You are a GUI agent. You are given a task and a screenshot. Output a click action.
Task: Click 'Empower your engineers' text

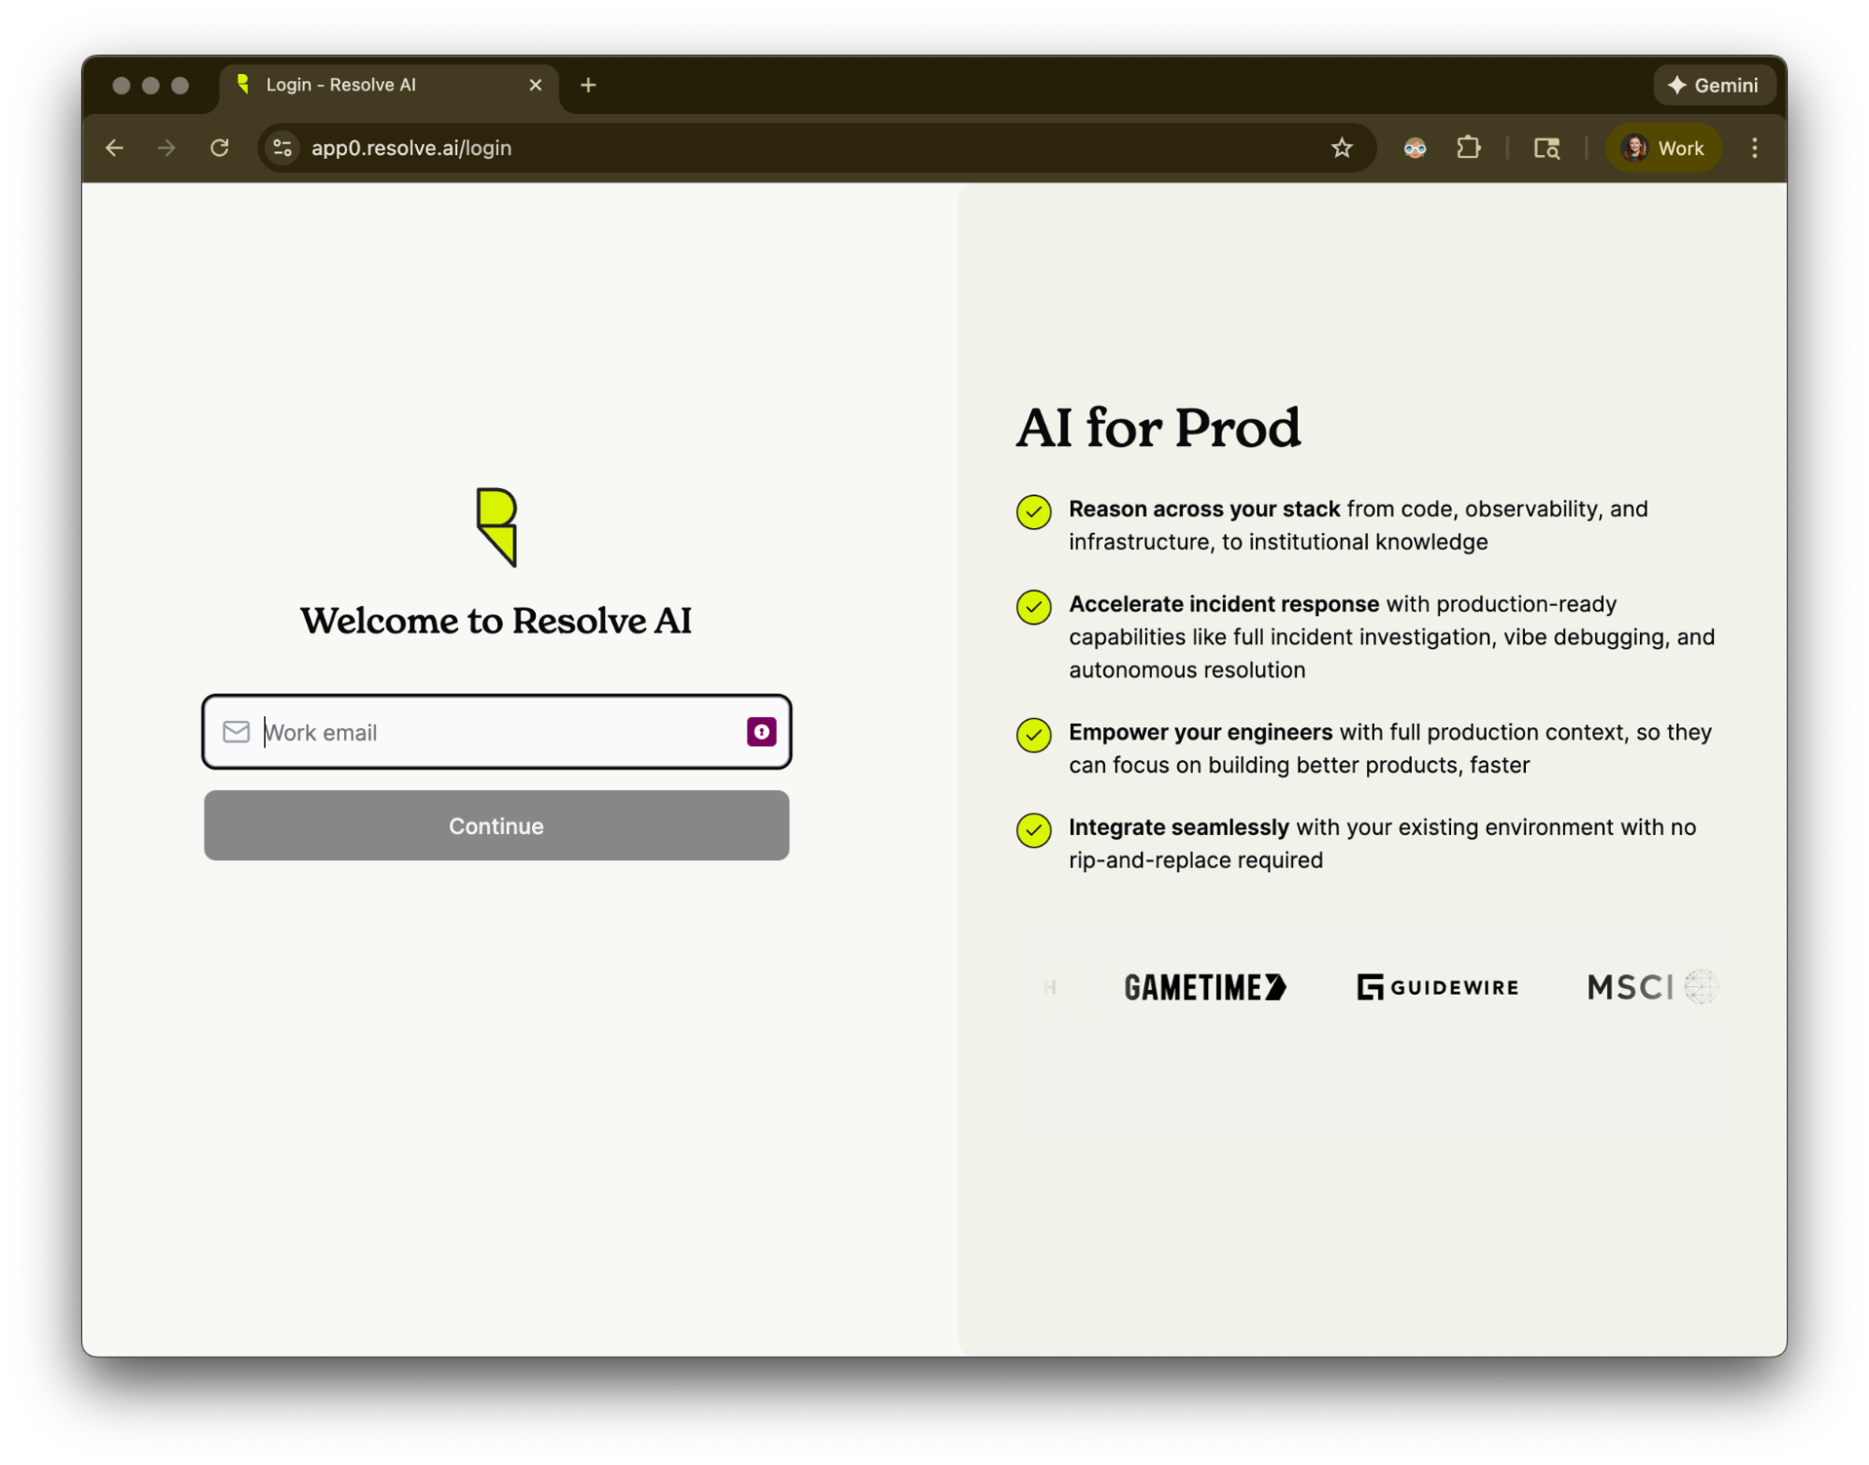[x=1200, y=732]
